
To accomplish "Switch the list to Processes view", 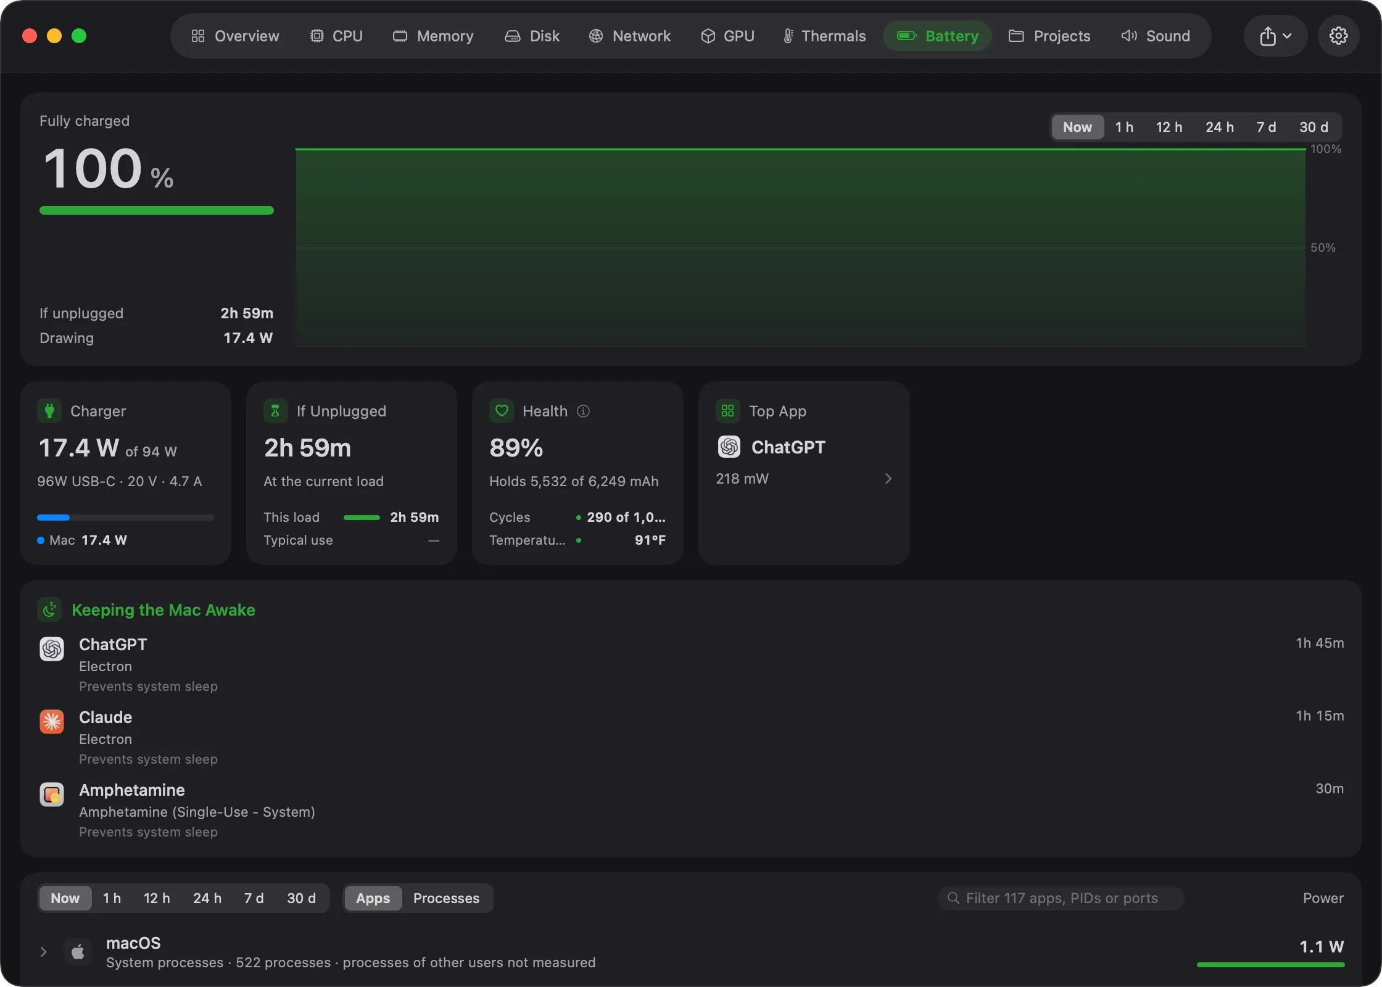I will pos(446,898).
